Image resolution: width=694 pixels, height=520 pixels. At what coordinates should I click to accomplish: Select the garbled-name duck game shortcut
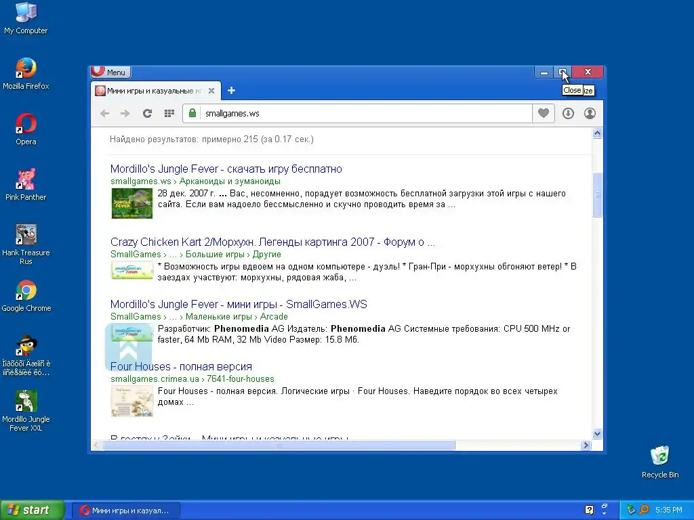26,355
